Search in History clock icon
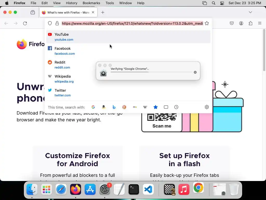Viewport: 266px width, 200px height. point(176,107)
